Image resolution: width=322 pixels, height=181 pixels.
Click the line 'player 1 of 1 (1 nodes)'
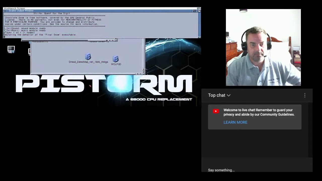point(19,33)
